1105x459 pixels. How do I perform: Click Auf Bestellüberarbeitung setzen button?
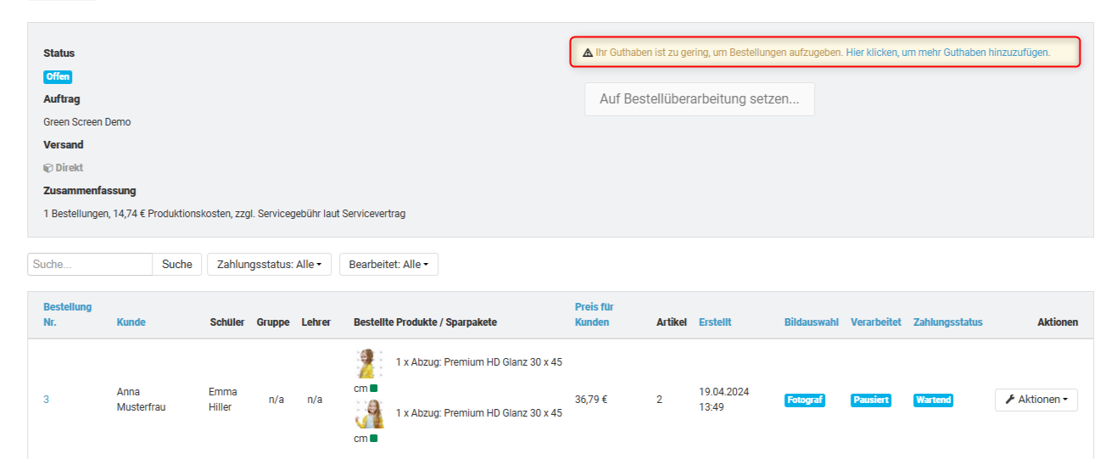click(x=699, y=99)
